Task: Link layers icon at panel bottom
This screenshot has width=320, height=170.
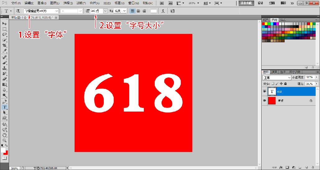Action: [275, 167]
